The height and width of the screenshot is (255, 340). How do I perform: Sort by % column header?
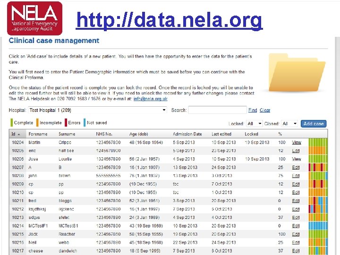280,134
